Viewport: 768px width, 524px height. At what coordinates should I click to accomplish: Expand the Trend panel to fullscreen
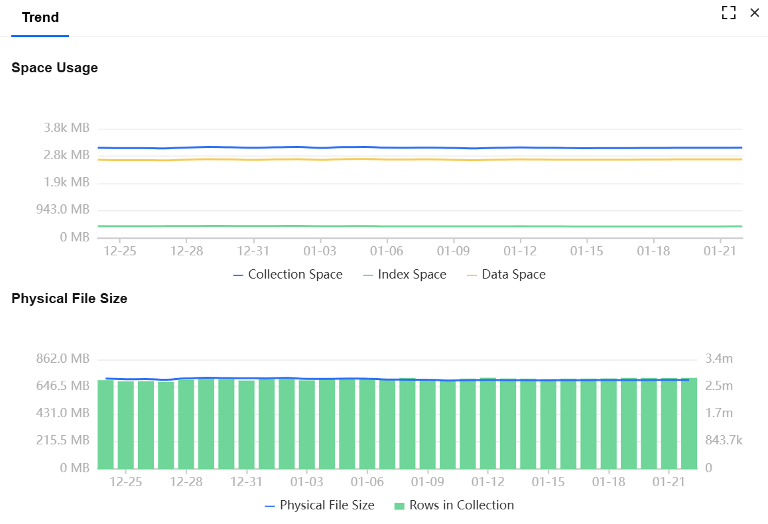coord(729,13)
